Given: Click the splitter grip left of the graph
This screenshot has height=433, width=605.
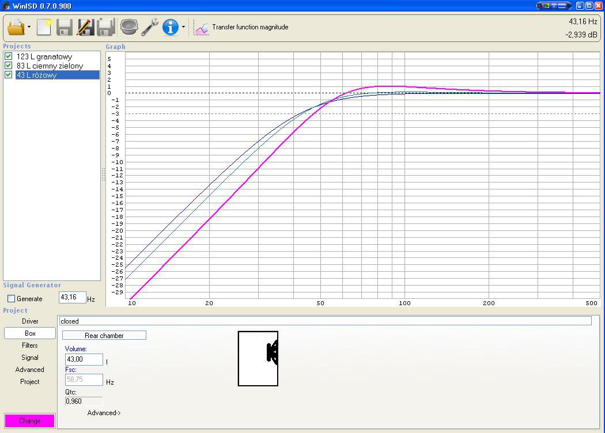Looking at the screenshot, I should coord(103,174).
